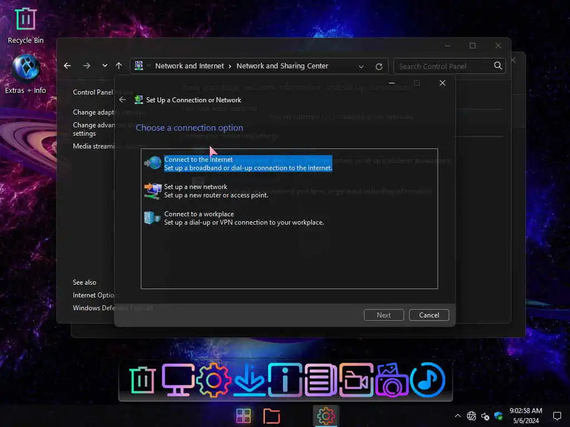Click the Next button

[384, 315]
